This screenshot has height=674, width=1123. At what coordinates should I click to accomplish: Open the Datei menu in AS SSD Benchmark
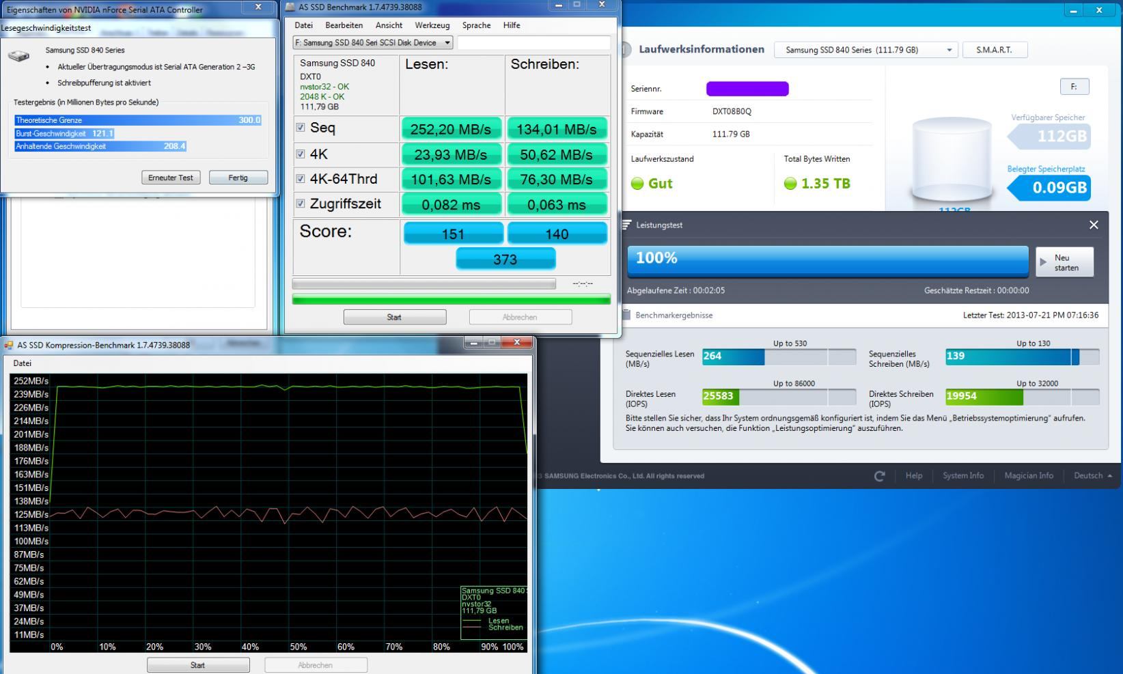(x=303, y=25)
